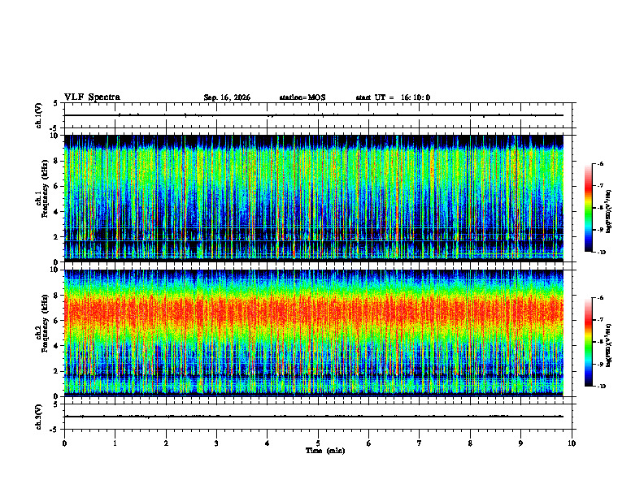Select the start UT 16:10:0 text
Image resolution: width=644 pixels, height=497 pixels.
point(393,97)
